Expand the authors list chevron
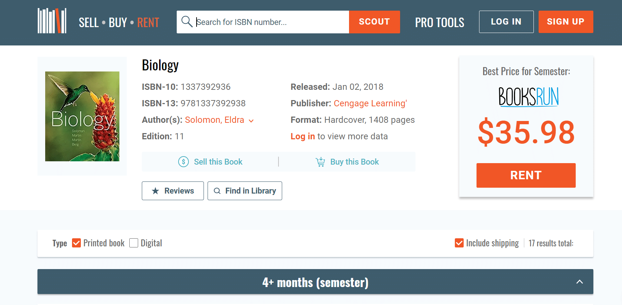Screen dimensions: 622x305 (x=251, y=121)
